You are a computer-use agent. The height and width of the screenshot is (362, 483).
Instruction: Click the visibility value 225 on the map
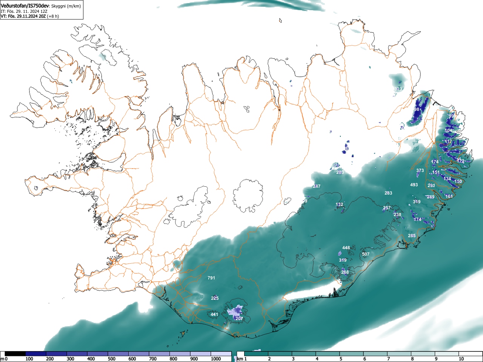215,298
